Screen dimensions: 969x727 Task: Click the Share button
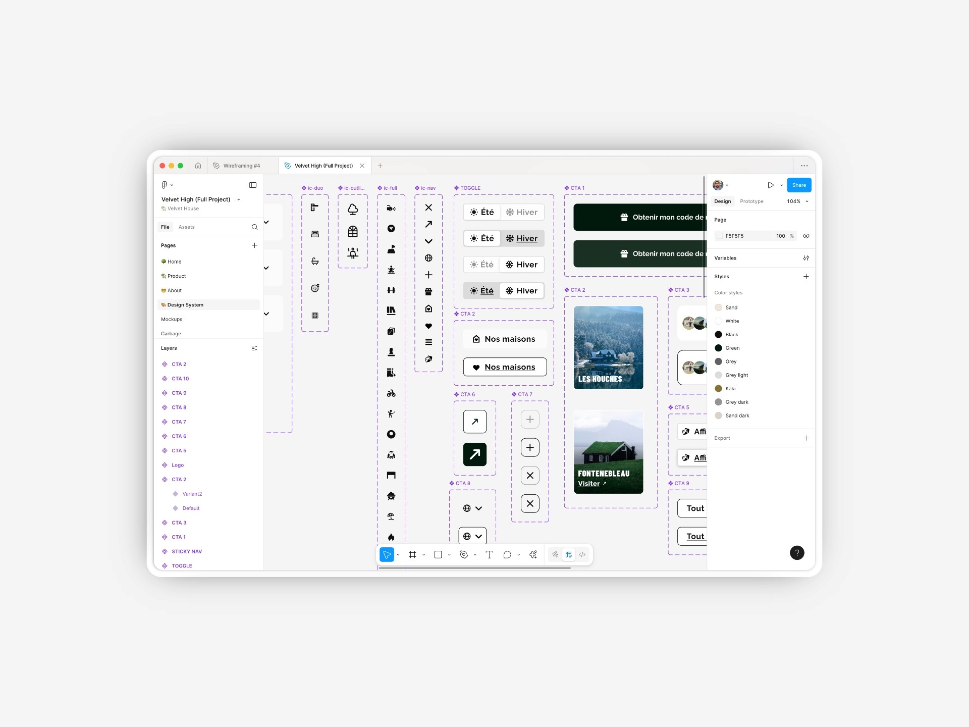pos(799,185)
